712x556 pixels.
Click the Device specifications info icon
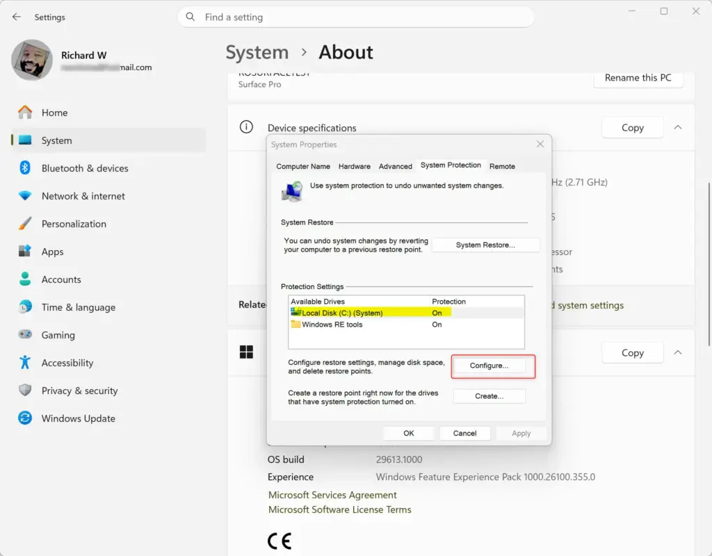246,127
